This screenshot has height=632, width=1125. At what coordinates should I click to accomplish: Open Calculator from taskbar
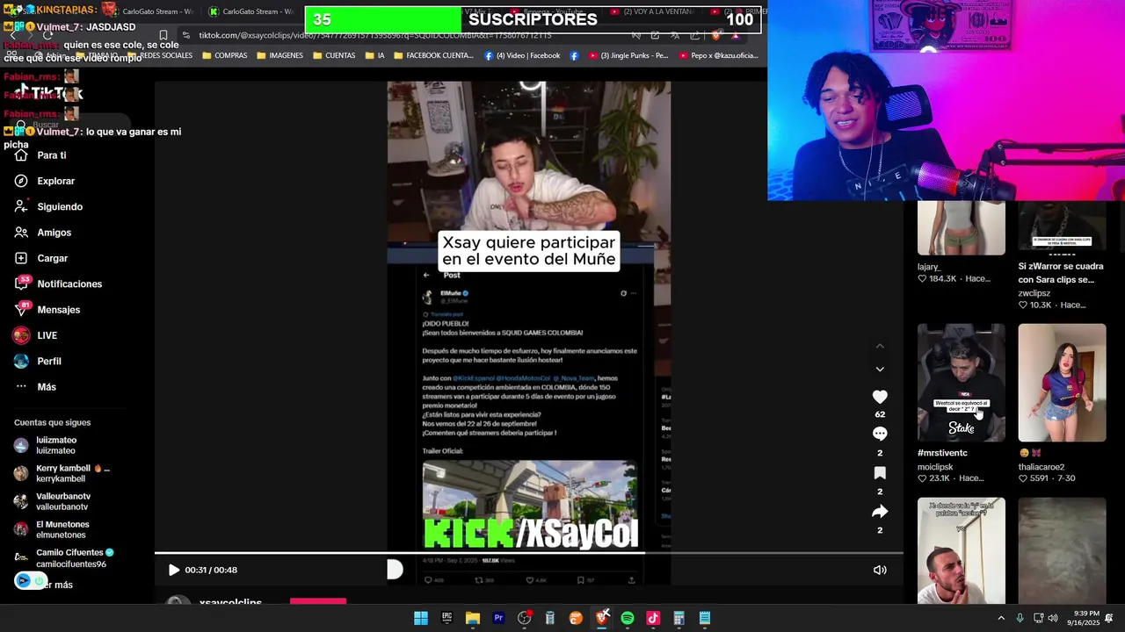click(679, 618)
